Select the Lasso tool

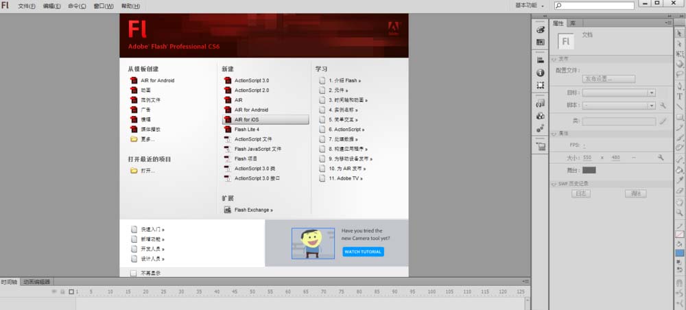pyautogui.click(x=679, y=74)
